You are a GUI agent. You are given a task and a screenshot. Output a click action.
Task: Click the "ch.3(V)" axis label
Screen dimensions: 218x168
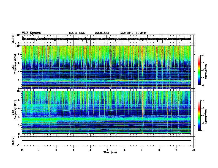click(x=13, y=141)
